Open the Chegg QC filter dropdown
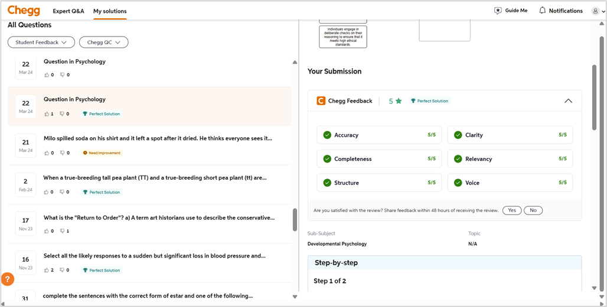This screenshot has height=307, width=607. pyautogui.click(x=104, y=42)
